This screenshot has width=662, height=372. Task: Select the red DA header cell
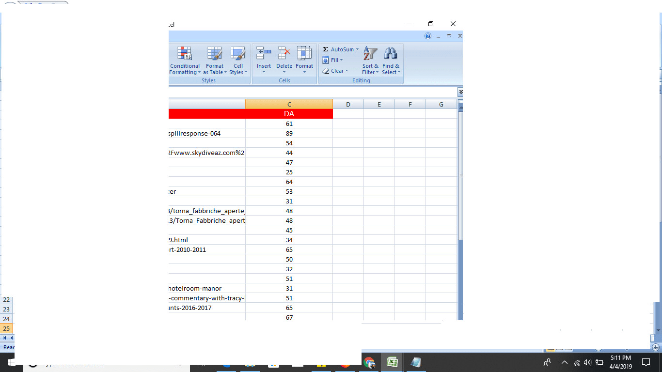pyautogui.click(x=289, y=114)
